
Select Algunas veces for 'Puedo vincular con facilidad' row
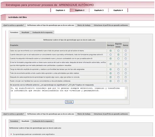(118, 81)
